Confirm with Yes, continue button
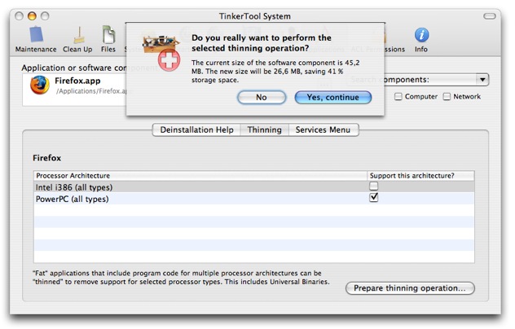Screen dimensions: 515x329 [333, 98]
